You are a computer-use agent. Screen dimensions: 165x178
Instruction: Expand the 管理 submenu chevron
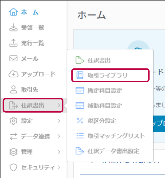[59, 152]
